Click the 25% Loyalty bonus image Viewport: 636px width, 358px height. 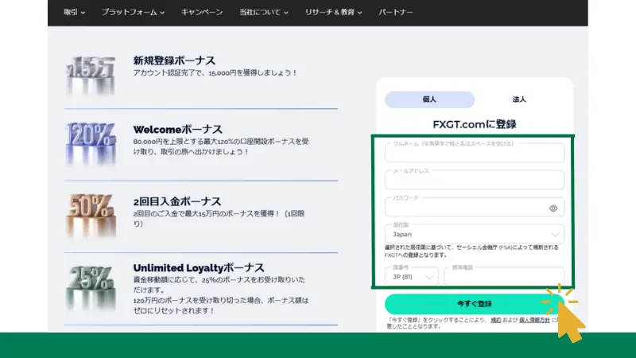[x=91, y=287]
